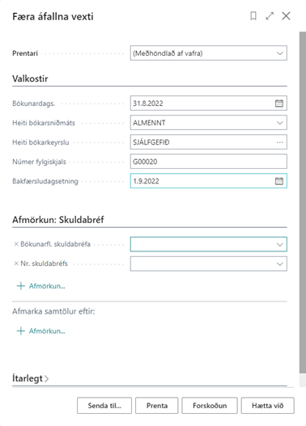Open calendar picker for Bakfærsludagsetning field
Image resolution: width=306 pixels, height=426 pixels.
coord(279,181)
